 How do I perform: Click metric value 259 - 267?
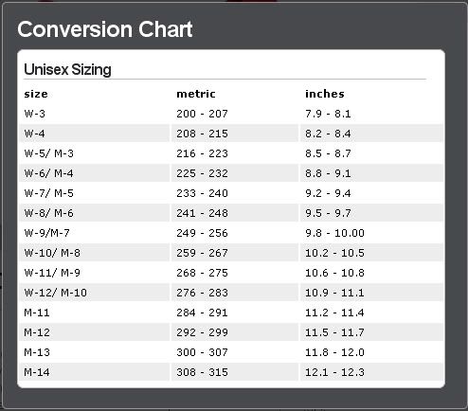(x=202, y=253)
